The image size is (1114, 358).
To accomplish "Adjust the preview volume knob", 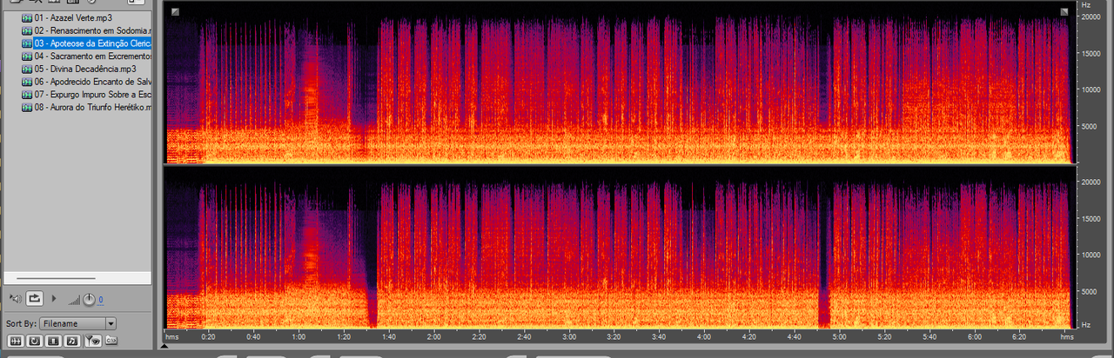I will 89,300.
